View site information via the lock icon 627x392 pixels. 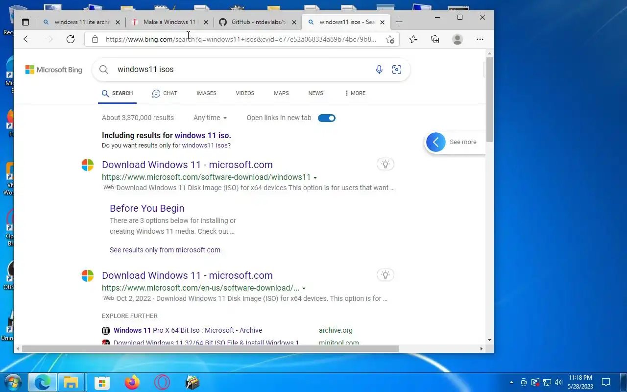[x=95, y=39]
